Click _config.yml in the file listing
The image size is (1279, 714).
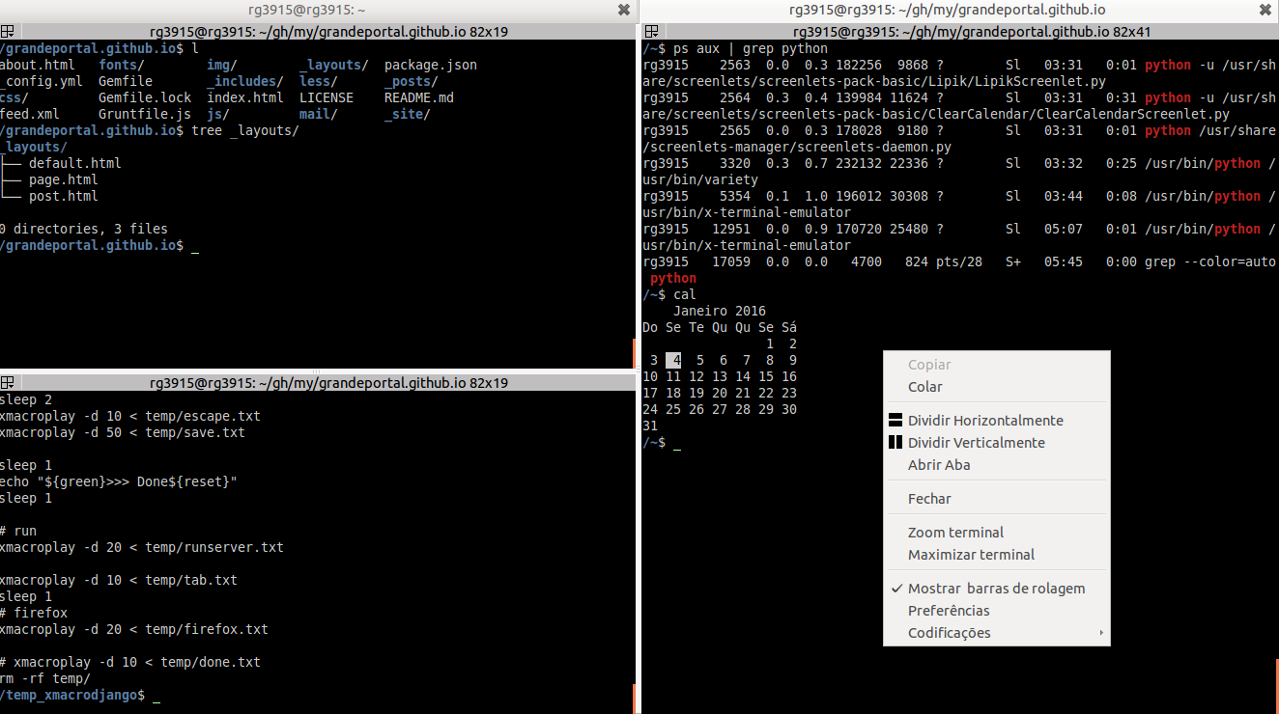pyautogui.click(x=41, y=82)
